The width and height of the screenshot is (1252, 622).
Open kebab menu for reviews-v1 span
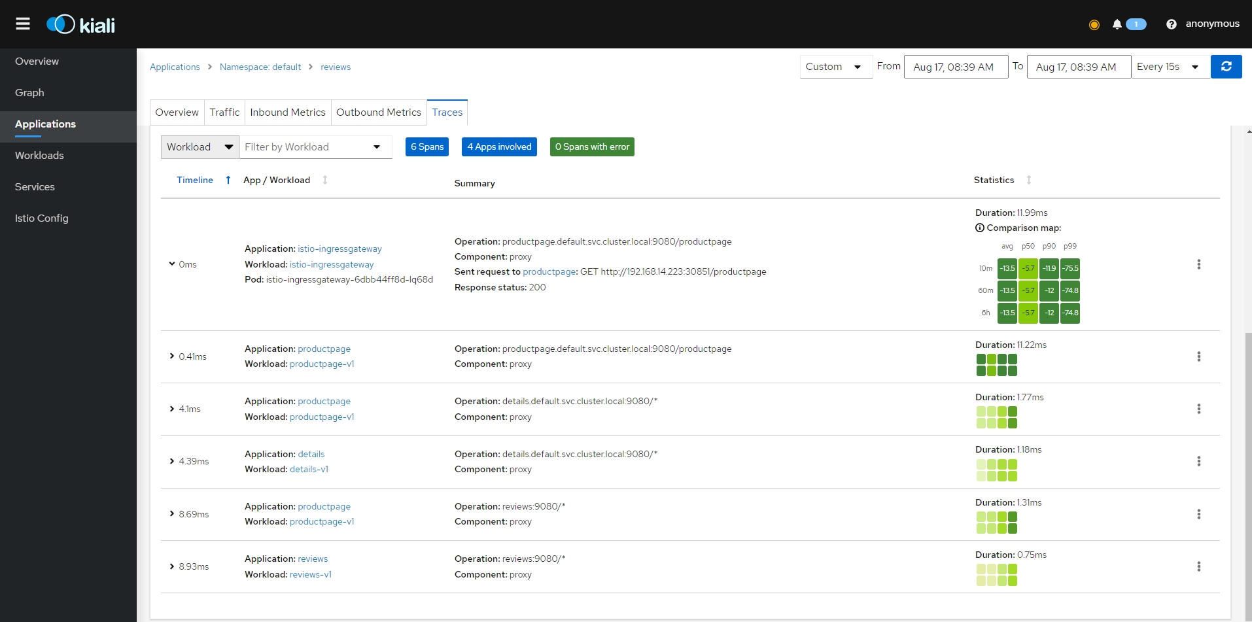[x=1198, y=566]
